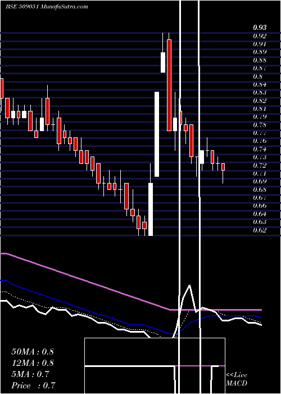Click the 0.91 price axis label
Image resolution: width=281 pixels, height=394 pixels.
pos(260,44)
